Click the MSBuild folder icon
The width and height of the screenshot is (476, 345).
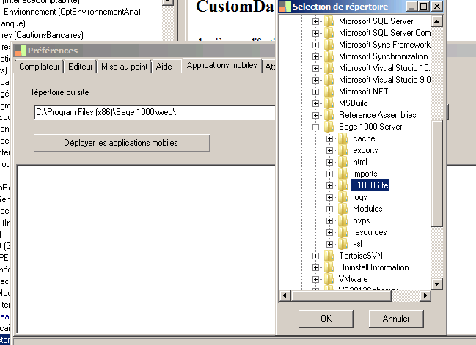329,103
